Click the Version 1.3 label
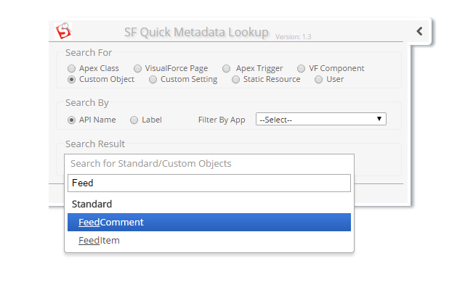This screenshot has height=290, width=465. click(294, 36)
